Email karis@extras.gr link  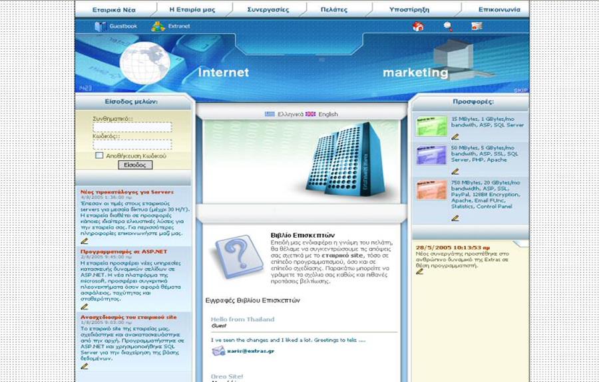(251, 351)
